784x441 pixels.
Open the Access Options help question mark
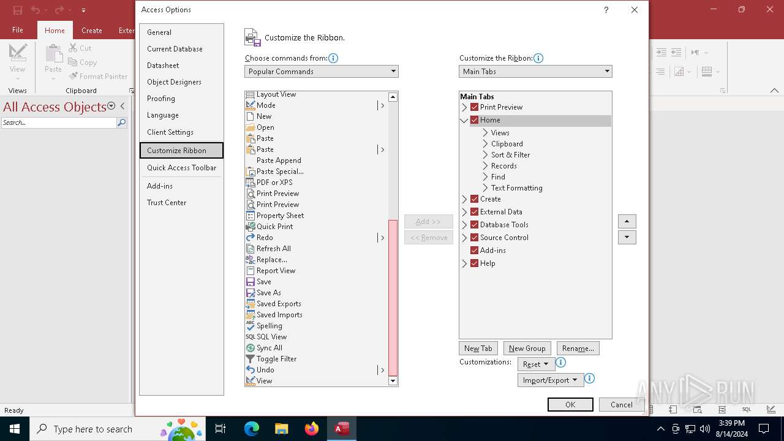tap(606, 10)
